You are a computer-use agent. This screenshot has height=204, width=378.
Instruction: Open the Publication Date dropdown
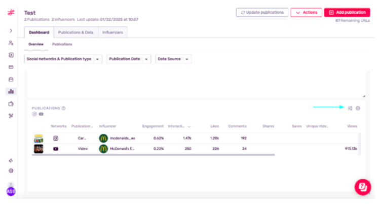[129, 59]
